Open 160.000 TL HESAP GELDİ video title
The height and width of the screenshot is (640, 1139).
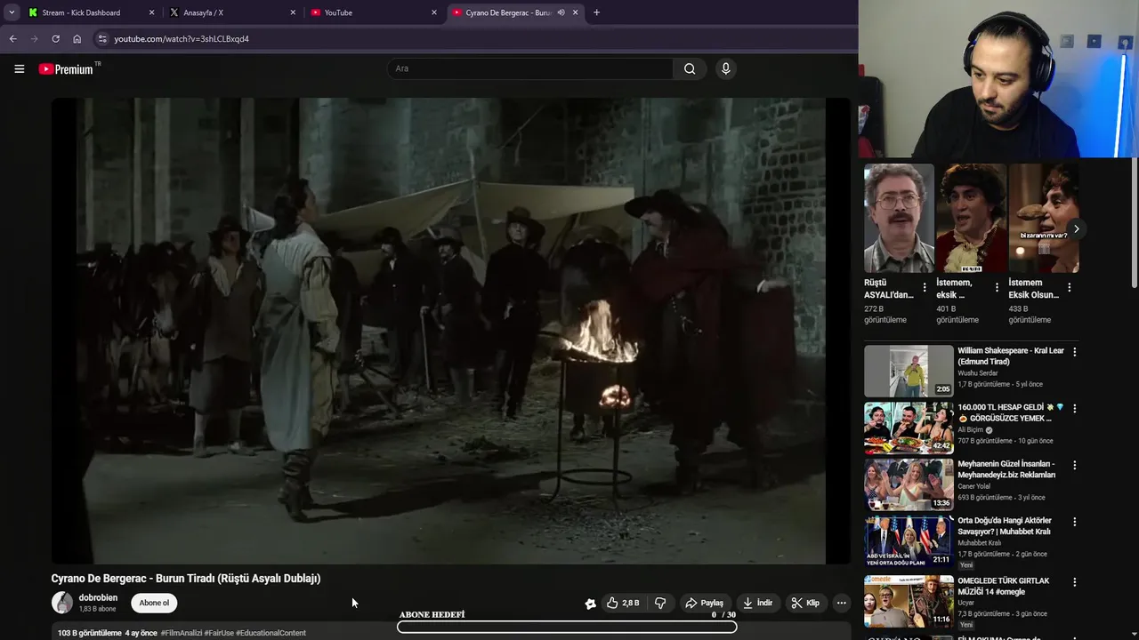coord(1009,412)
